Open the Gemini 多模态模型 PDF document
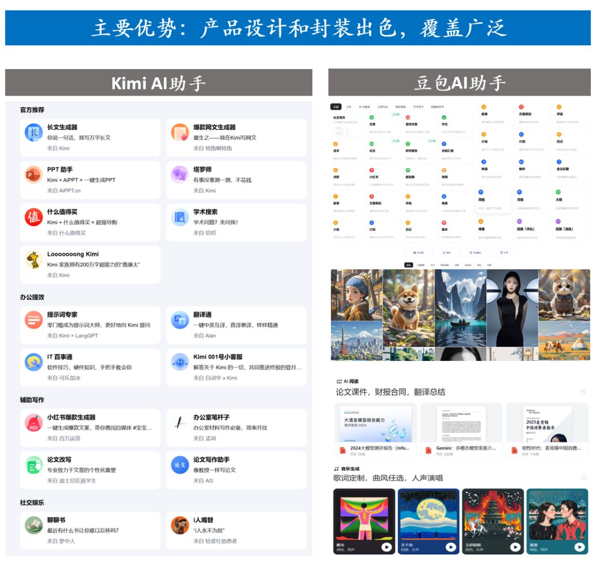Screen dimensions: 597x562 (461, 430)
